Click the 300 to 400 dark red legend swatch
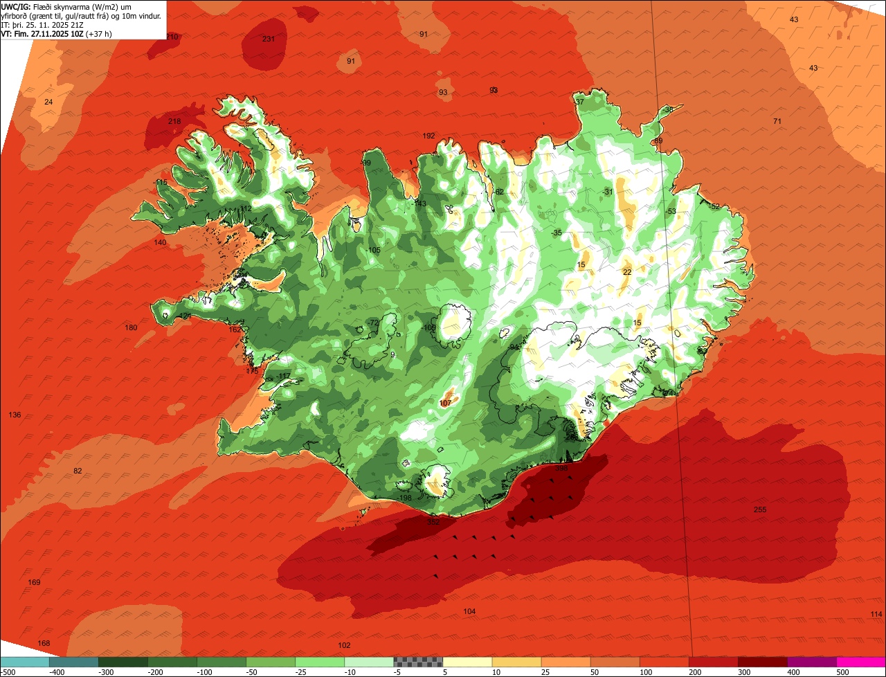The image size is (886, 677). click(x=762, y=662)
